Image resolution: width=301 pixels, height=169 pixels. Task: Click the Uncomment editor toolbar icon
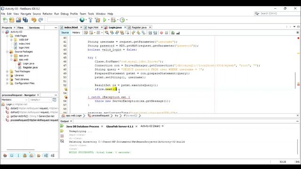click(x=178, y=33)
